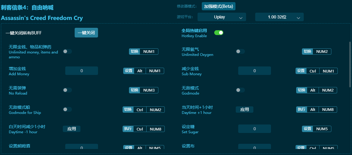Click the 一键关闭 button
Viewport: 352px width, 155px height.
pyautogui.click(x=86, y=33)
